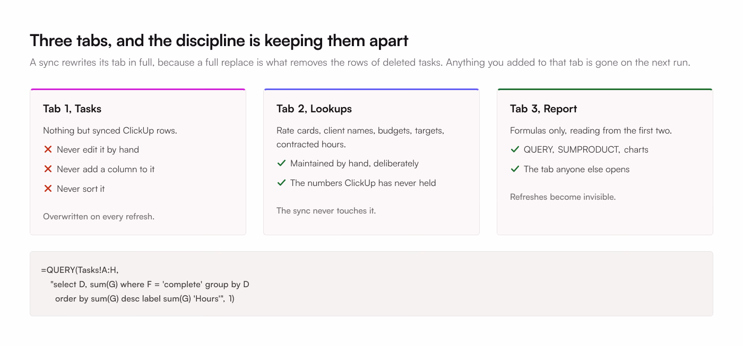Click the 'select D, sum(G) where F' code line
The height and width of the screenshot is (346, 743).
coord(150,285)
